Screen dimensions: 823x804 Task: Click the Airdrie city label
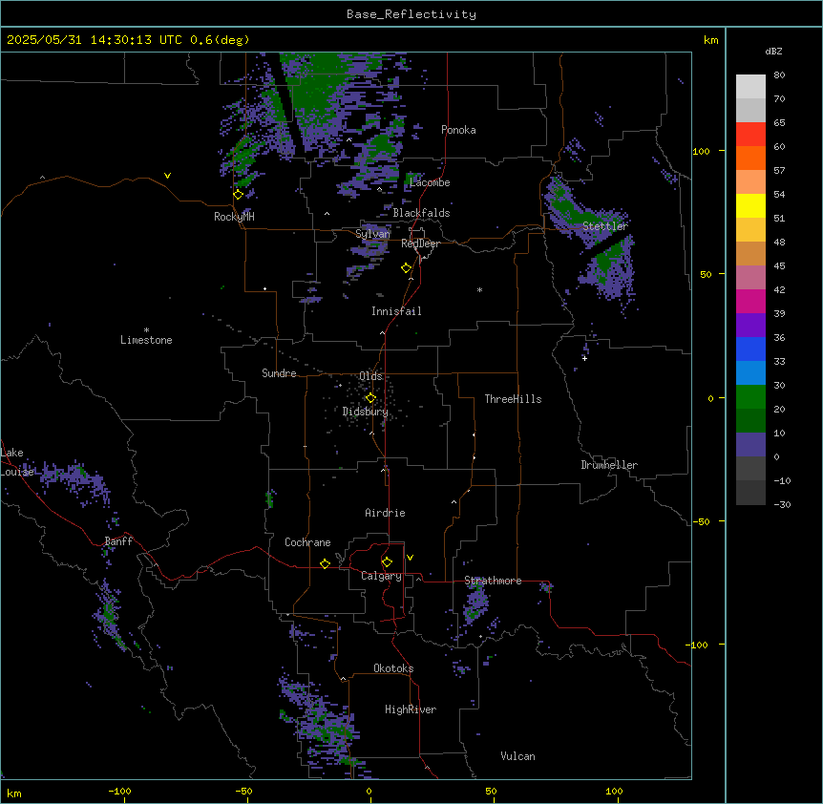385,513
